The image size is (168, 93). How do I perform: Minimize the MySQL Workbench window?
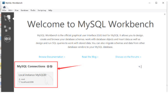click(x=150, y=3)
